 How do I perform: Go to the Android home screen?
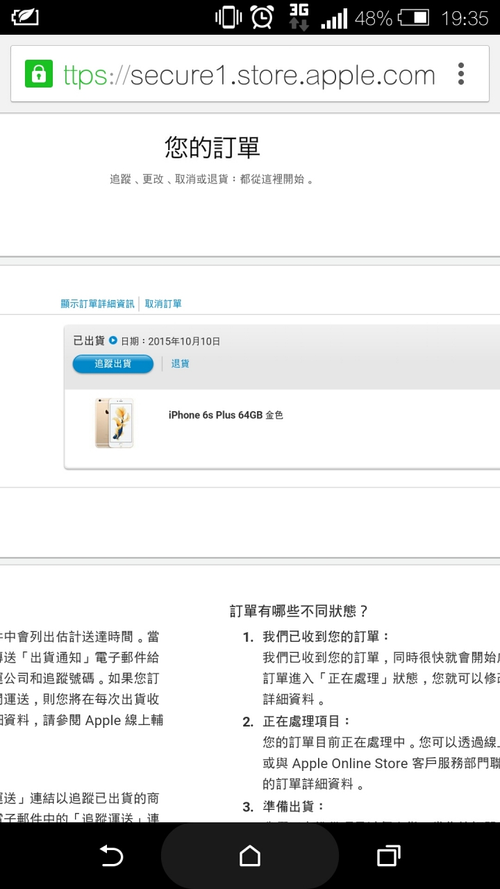click(x=250, y=856)
